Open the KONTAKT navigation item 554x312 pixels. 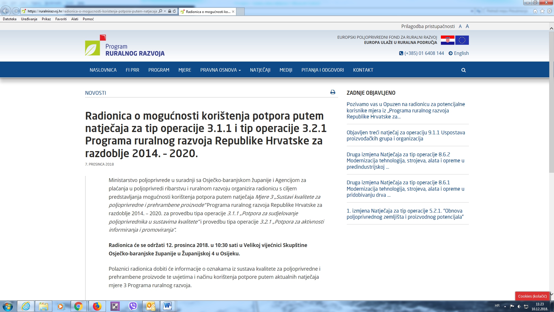click(363, 70)
